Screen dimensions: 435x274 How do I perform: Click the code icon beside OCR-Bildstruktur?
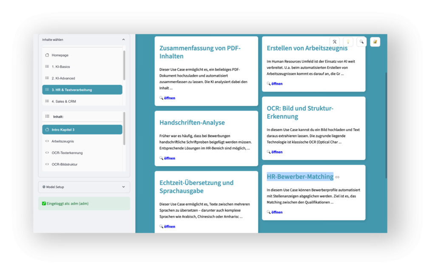[x=47, y=164]
